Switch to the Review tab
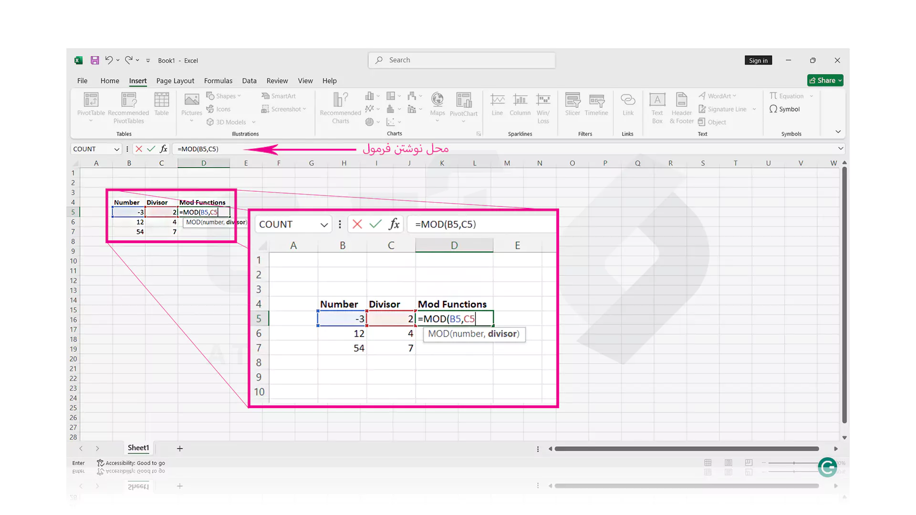 pyautogui.click(x=277, y=81)
